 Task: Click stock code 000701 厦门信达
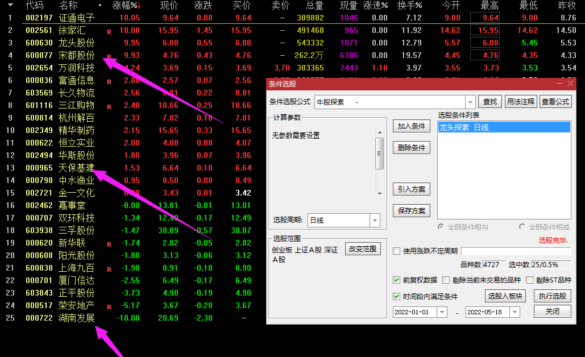coord(39,280)
